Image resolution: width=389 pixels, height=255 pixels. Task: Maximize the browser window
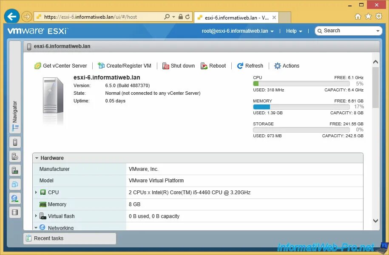pyautogui.click(x=361, y=5)
